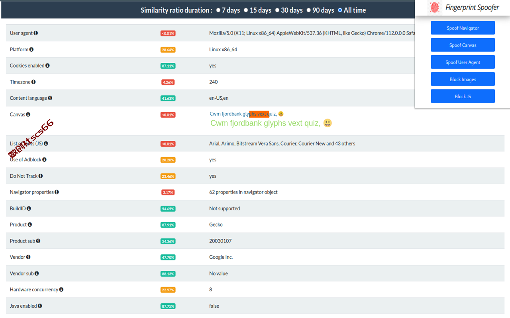
Task: Click the Hardware concurrency 22.97% badge
Action: pos(168,290)
